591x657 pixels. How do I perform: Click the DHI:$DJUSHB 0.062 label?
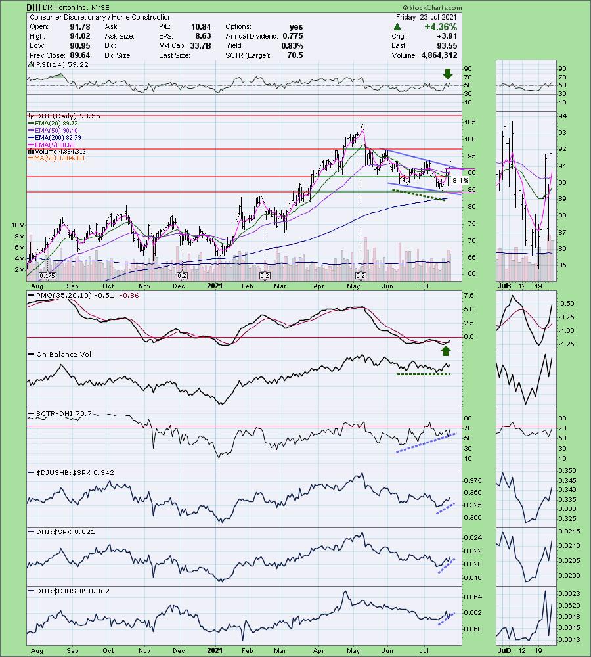(x=73, y=591)
